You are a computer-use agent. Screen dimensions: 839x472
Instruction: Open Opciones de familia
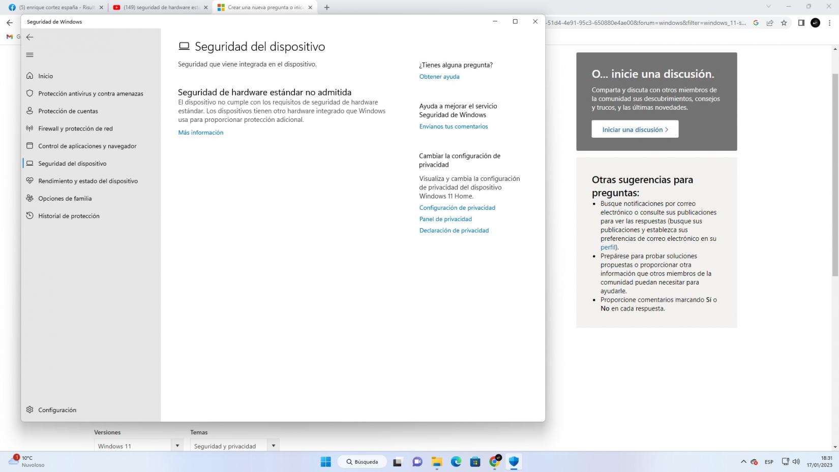click(91, 199)
